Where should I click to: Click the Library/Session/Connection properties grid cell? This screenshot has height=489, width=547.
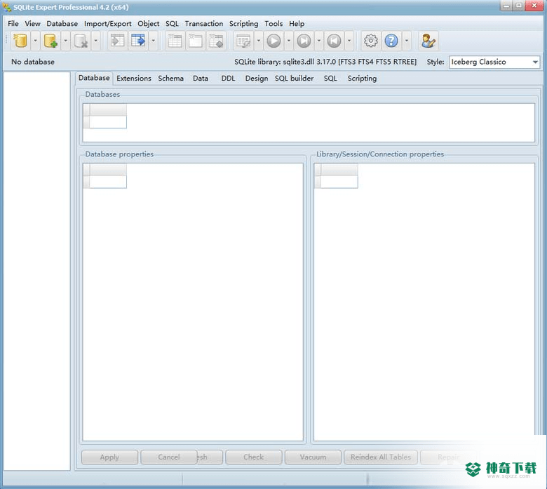tap(339, 182)
